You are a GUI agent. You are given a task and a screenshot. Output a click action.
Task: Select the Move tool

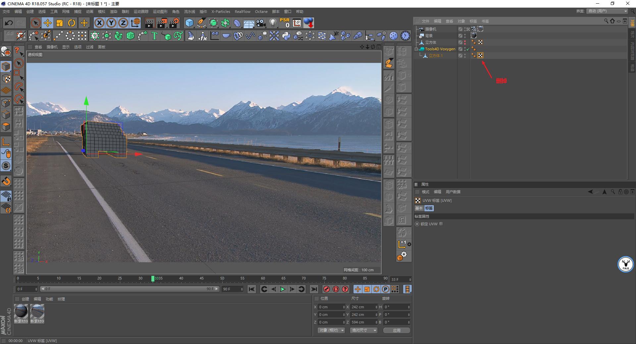pos(48,23)
